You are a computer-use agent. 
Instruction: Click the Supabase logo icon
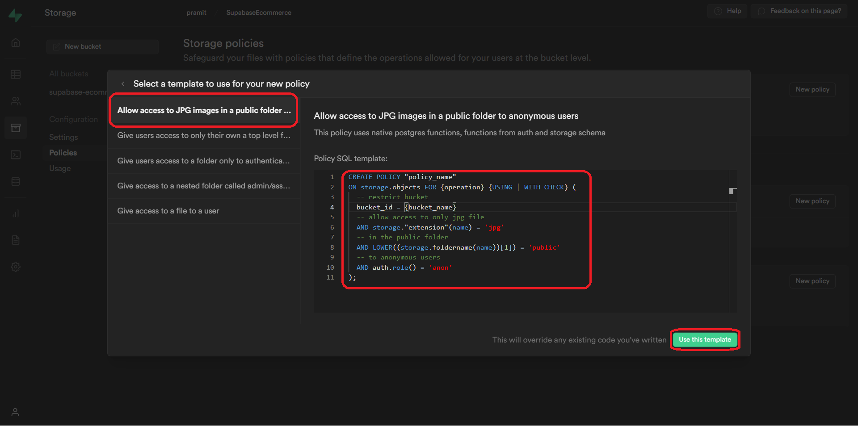point(15,15)
